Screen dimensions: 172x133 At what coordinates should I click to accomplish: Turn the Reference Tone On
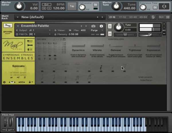(x=155, y=7)
